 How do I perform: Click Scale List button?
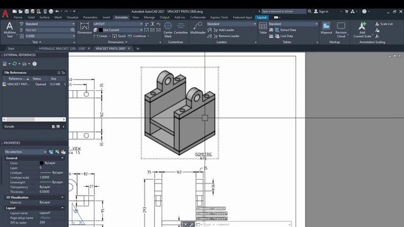click(x=384, y=24)
